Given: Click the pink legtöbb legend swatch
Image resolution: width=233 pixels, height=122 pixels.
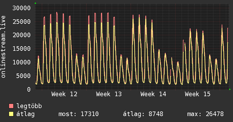Looking at the screenshot, I should coord(11,106).
